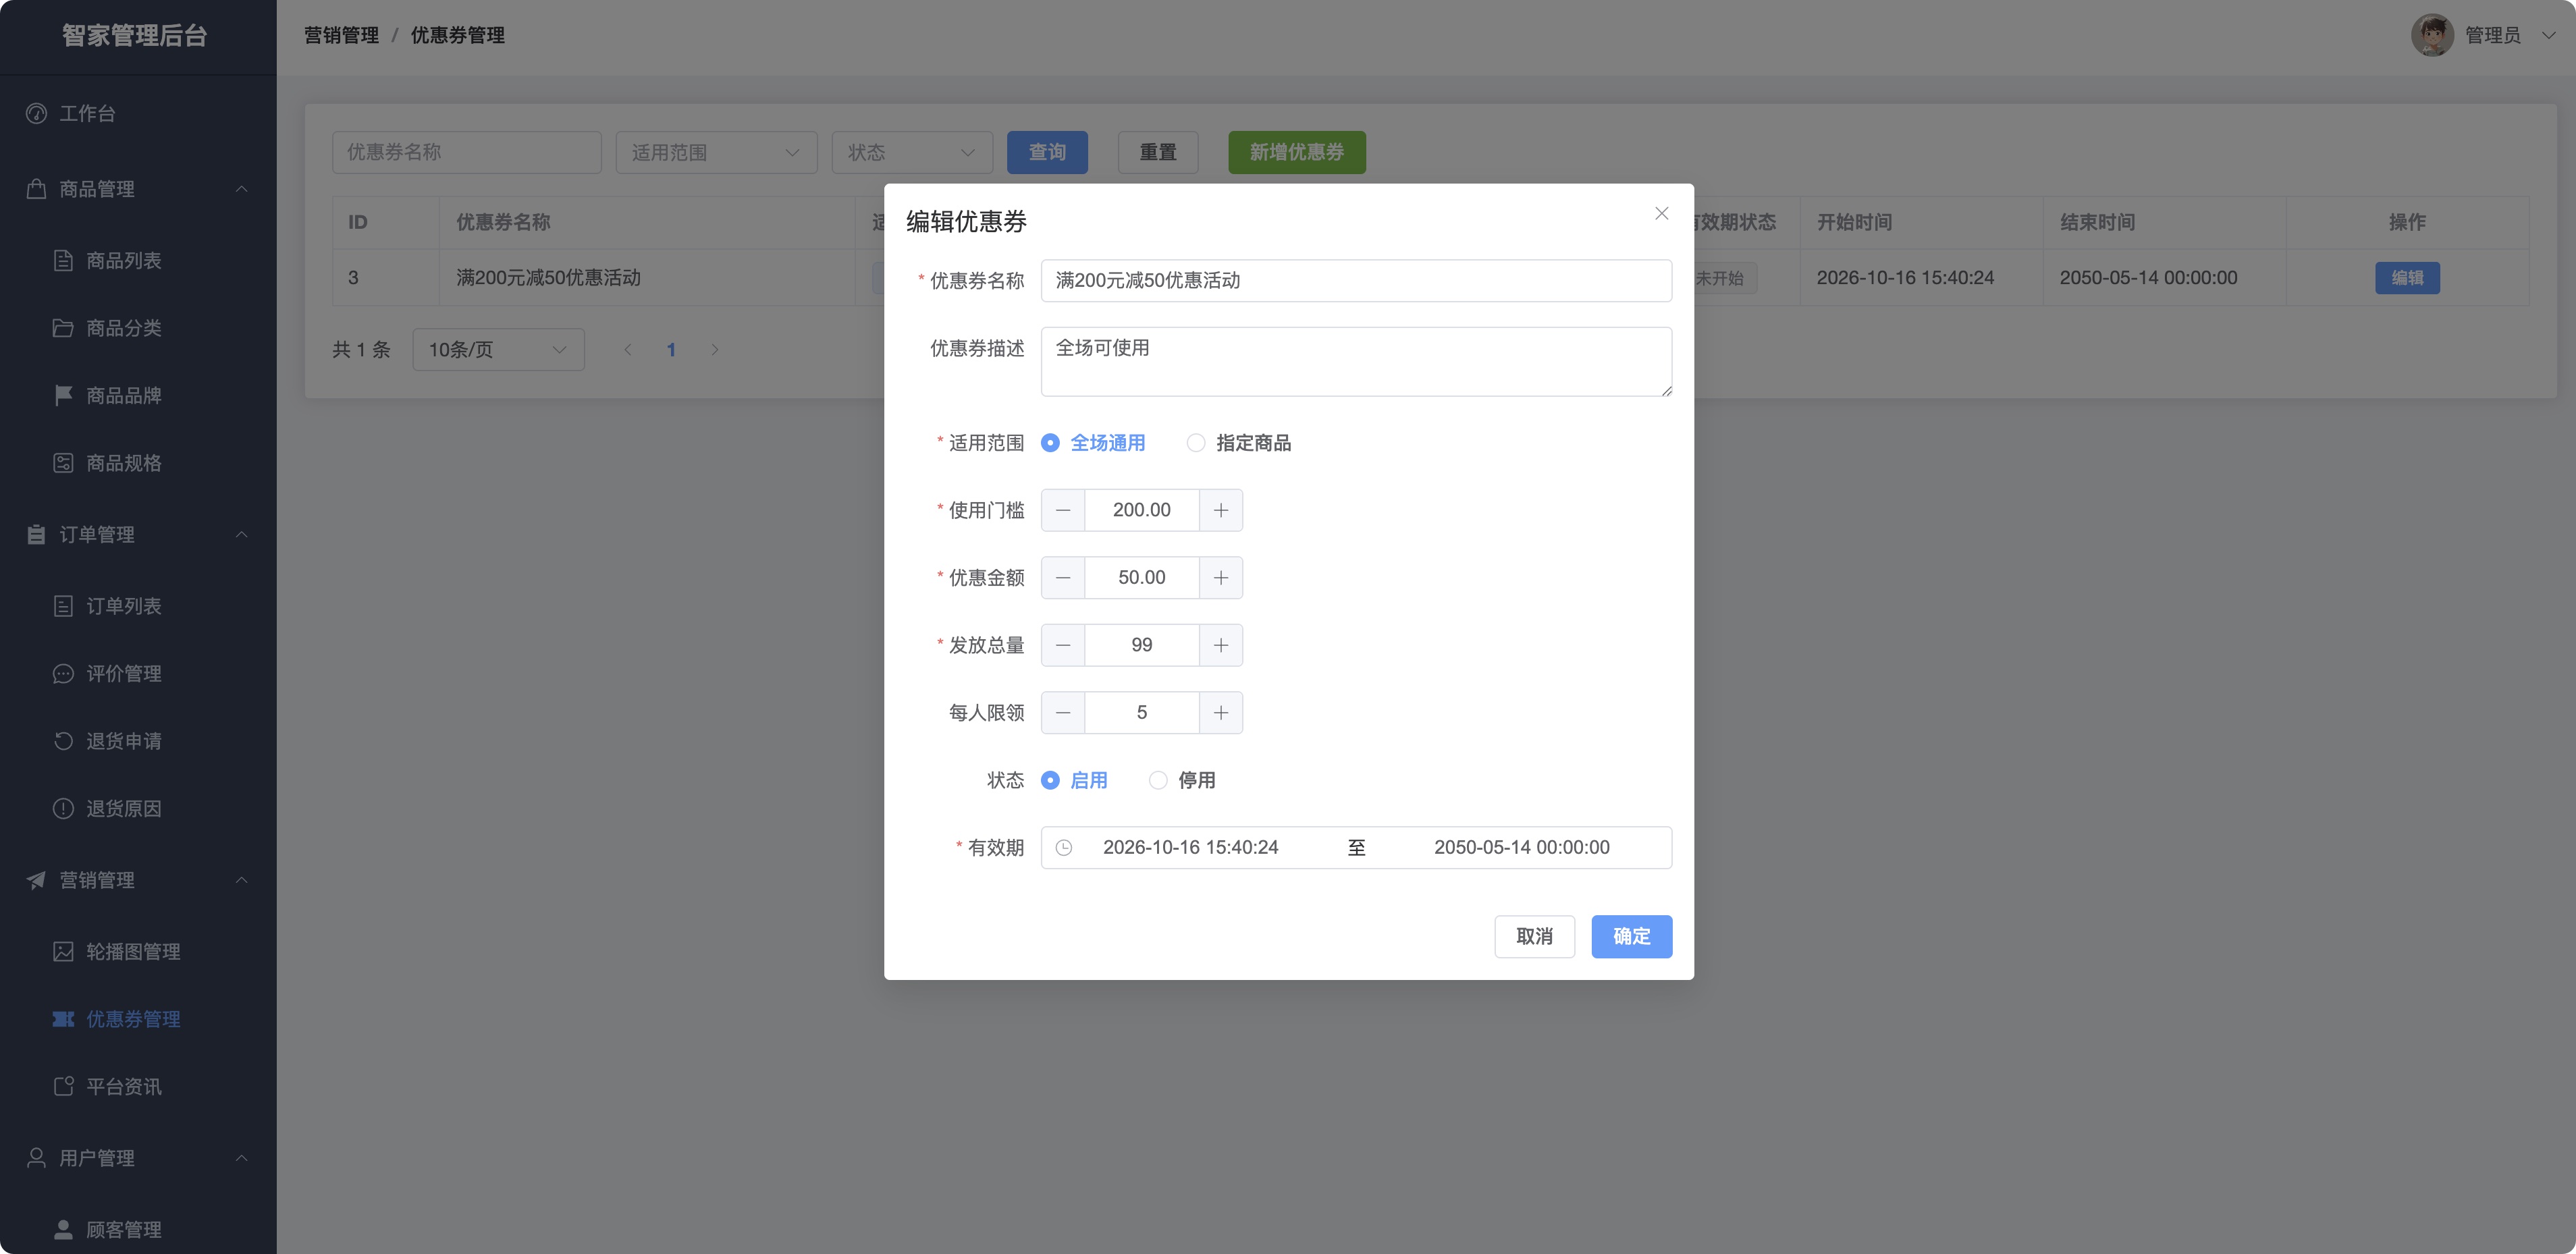Click 编辑 button in coupon row
The height and width of the screenshot is (1254, 2576).
2407,278
